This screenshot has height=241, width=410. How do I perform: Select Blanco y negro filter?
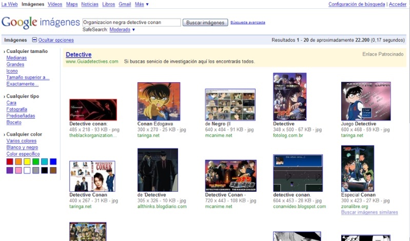pyautogui.click(x=22, y=147)
